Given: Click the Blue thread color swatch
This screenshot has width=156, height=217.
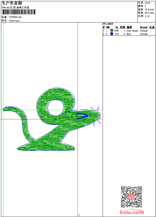Looking at the screenshot, I should coord(112,34).
